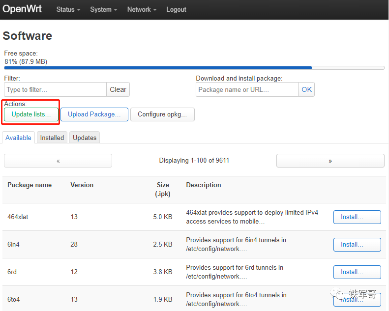Select the 6in4 package name
389x311 pixels.
point(13,244)
